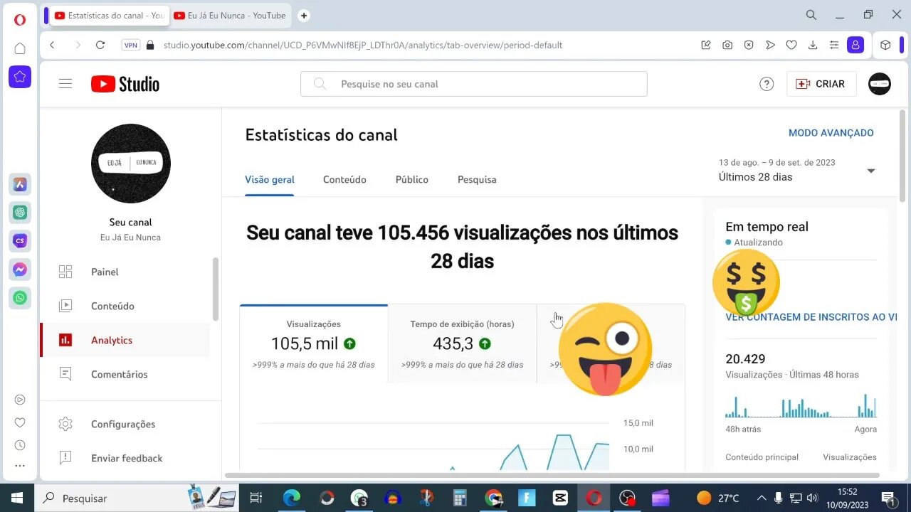The width and height of the screenshot is (911, 512).
Task: Click the browser forward arrow
Action: coord(78,45)
